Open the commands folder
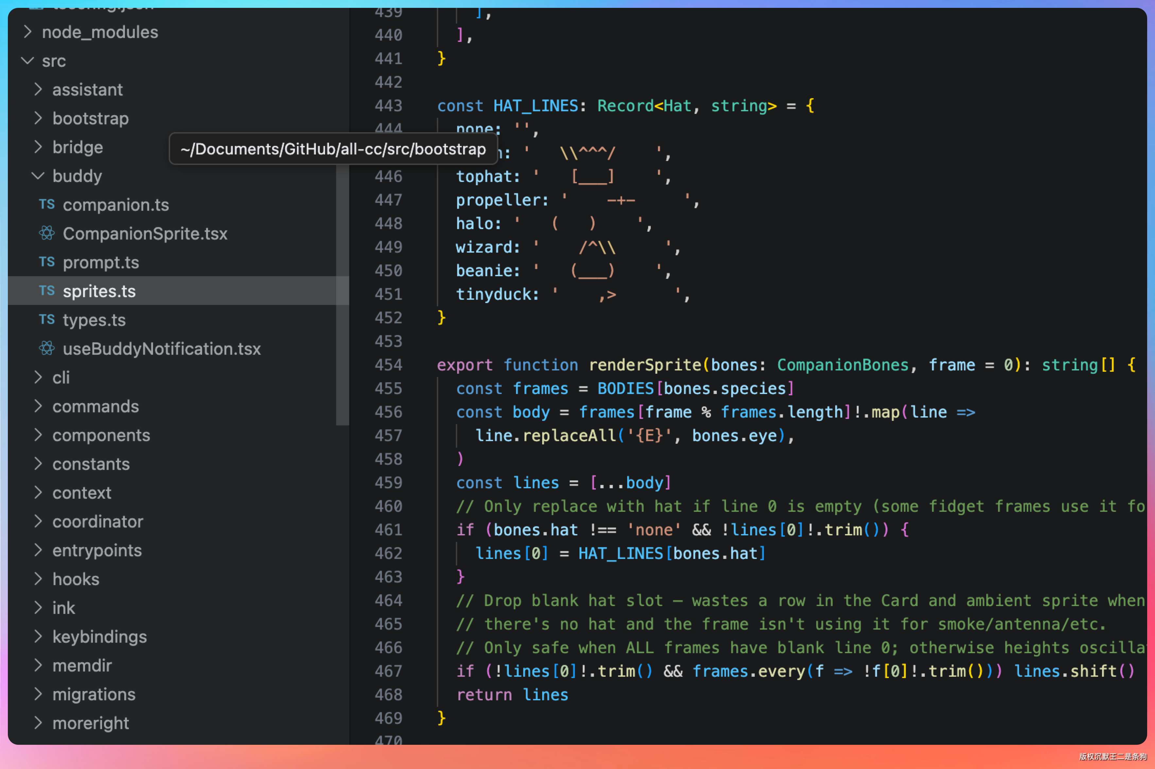Image resolution: width=1155 pixels, height=769 pixels. pos(95,406)
